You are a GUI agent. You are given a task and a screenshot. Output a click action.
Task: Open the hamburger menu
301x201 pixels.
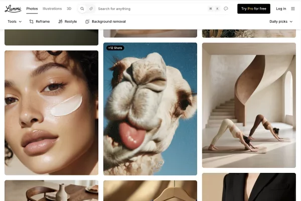point(293,9)
